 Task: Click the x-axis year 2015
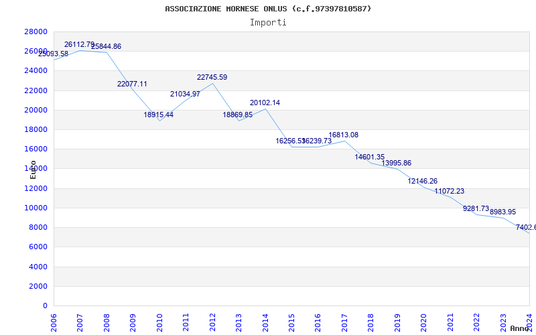click(291, 322)
